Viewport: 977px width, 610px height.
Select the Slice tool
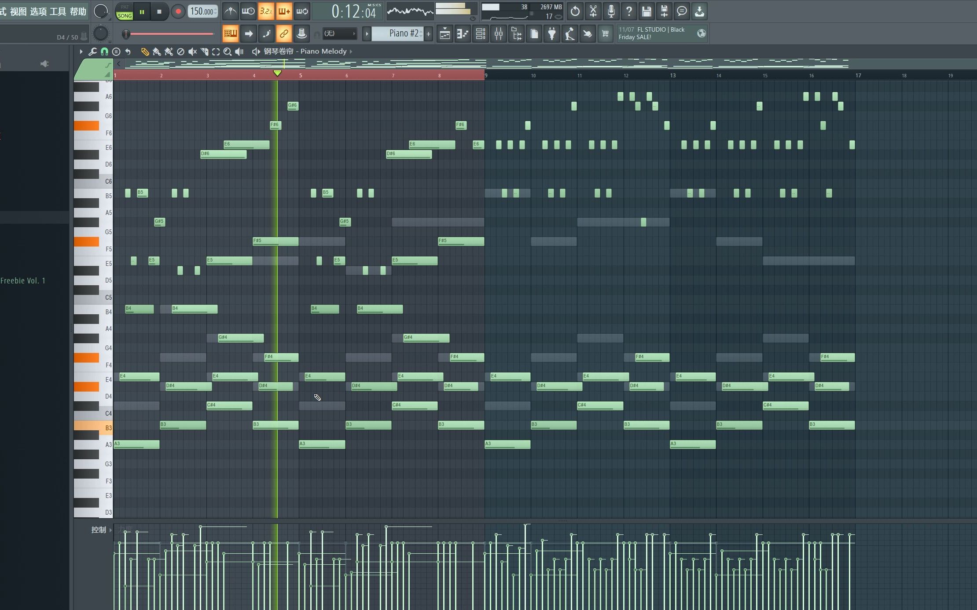pos(204,51)
